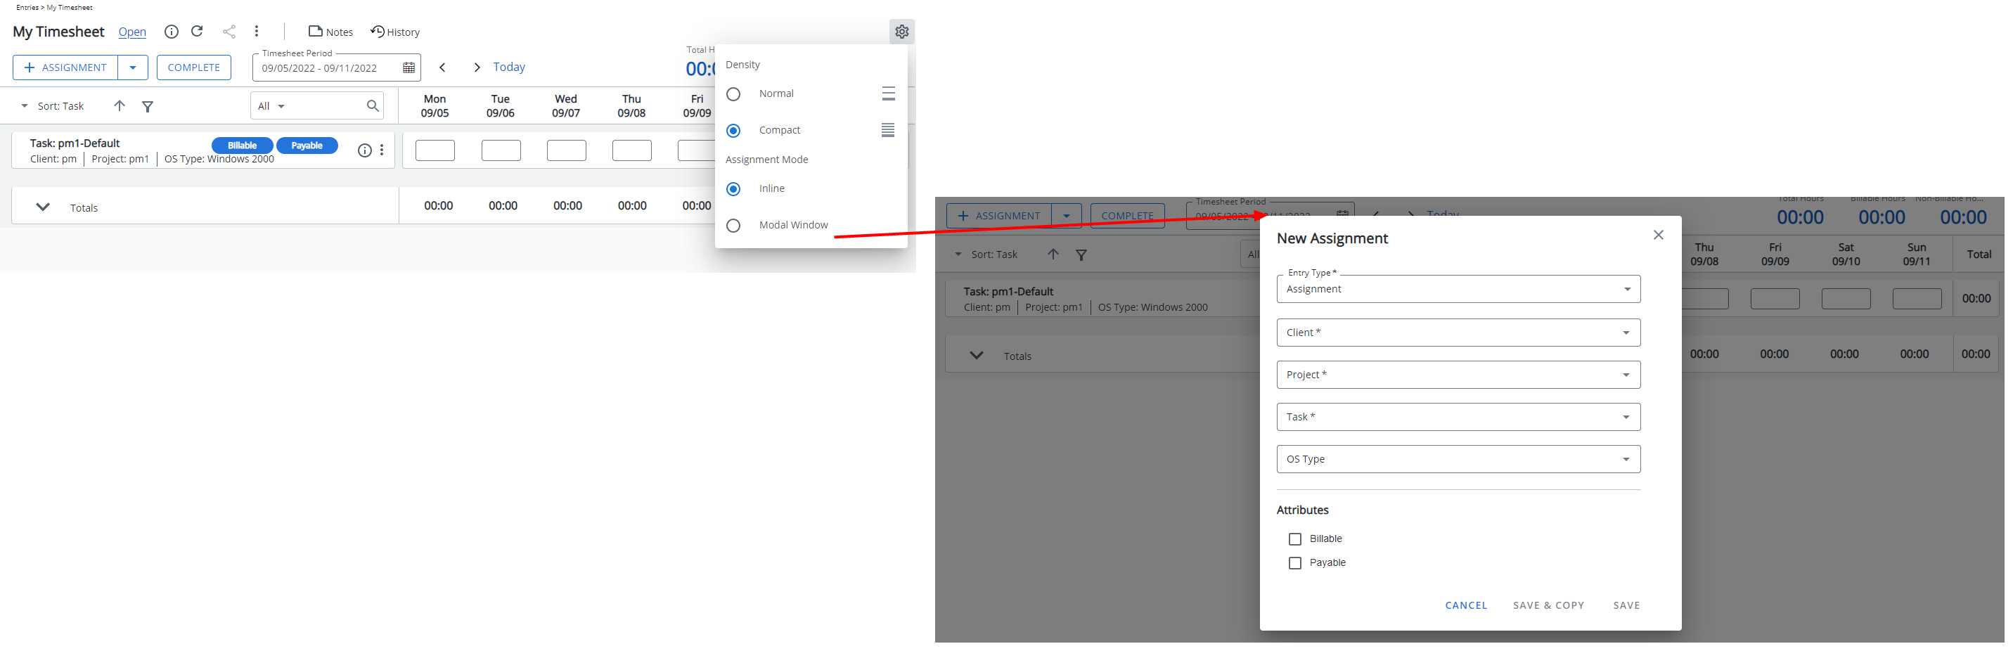Image resolution: width=2013 pixels, height=651 pixels.
Task: Open the Sort: Task dropdown
Action: [x=52, y=106]
